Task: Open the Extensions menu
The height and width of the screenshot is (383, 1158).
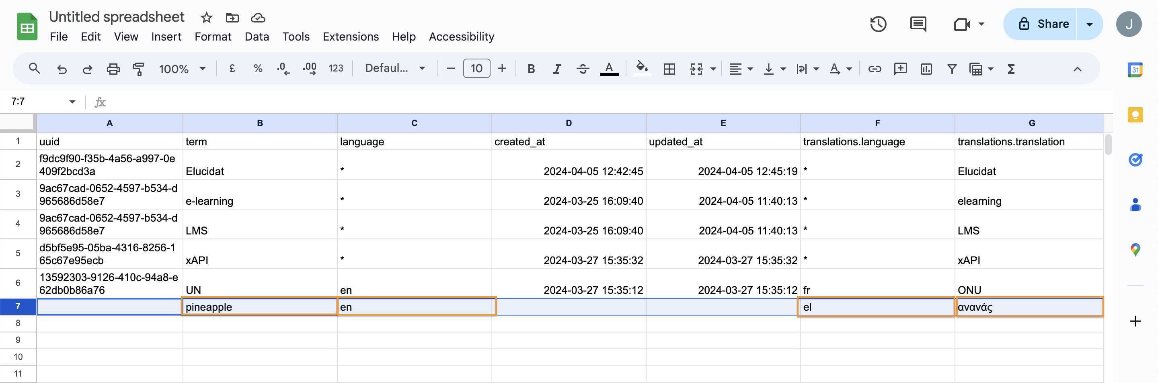Action: point(351,37)
